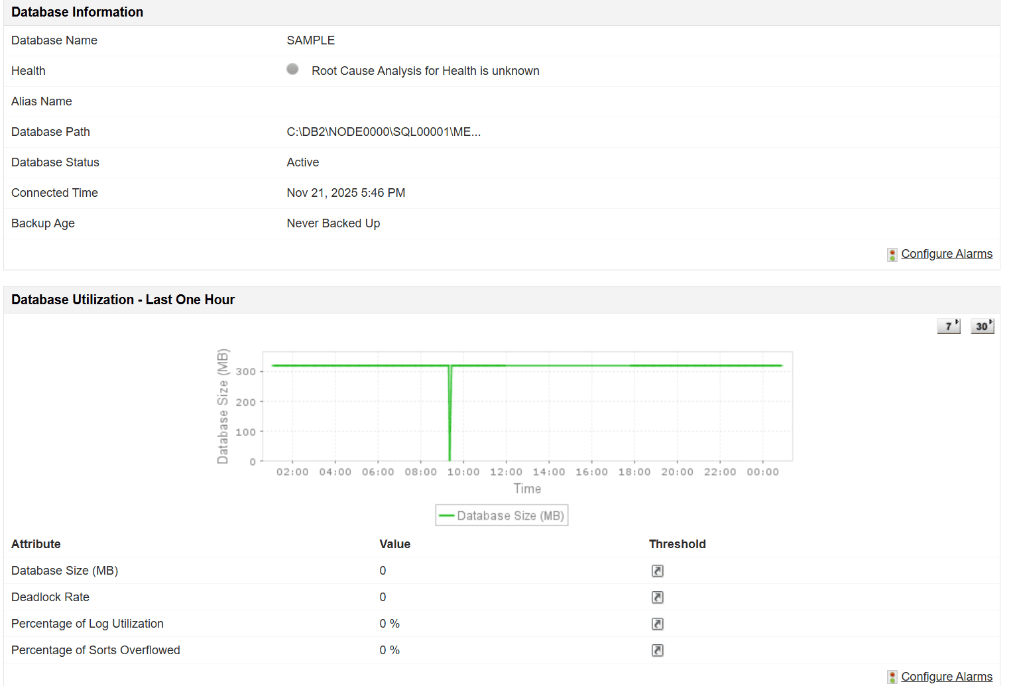Click the Attribute column header
1019x686 pixels.
click(x=36, y=544)
